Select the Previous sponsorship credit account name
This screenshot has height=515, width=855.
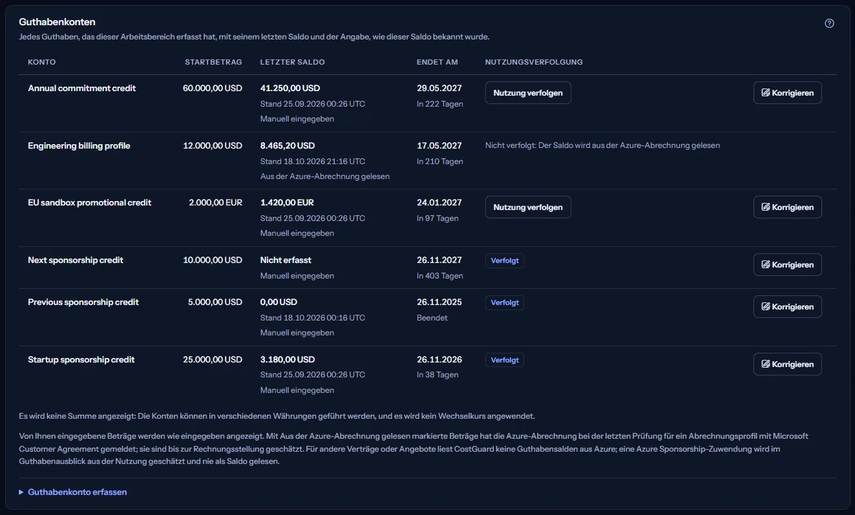83,302
